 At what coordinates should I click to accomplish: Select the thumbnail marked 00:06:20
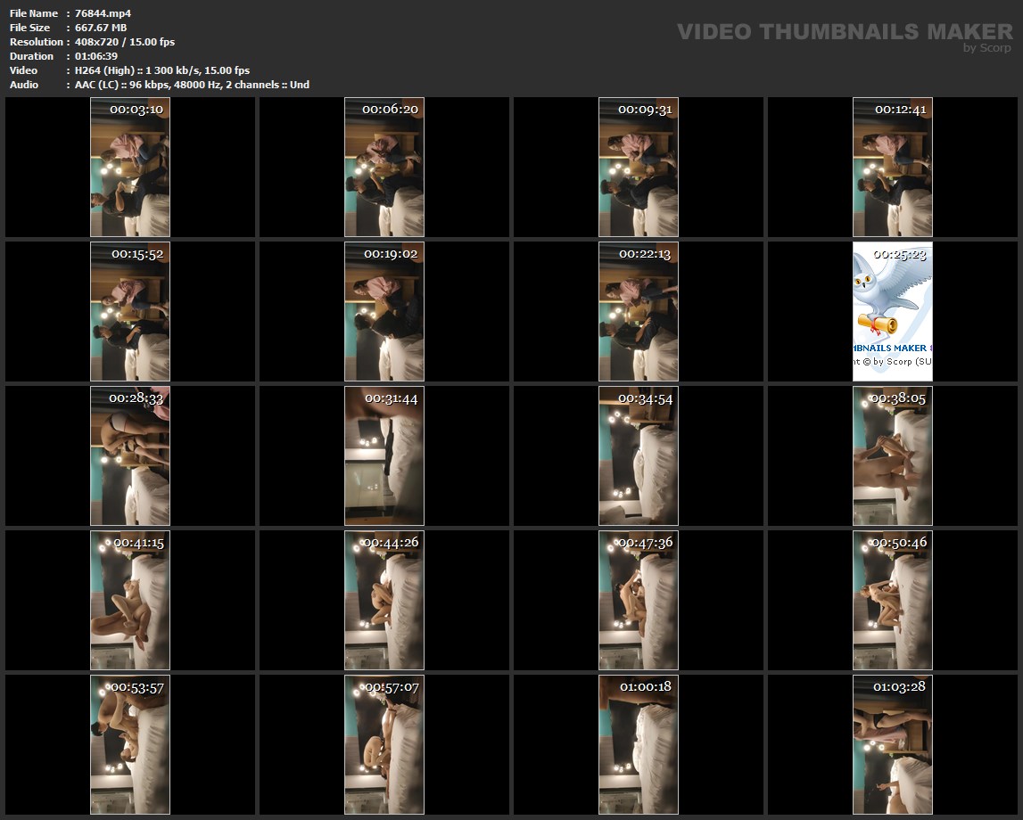384,168
